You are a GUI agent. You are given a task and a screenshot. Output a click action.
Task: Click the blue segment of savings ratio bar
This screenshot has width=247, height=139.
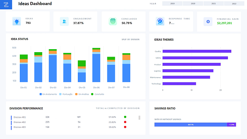click(x=191, y=124)
